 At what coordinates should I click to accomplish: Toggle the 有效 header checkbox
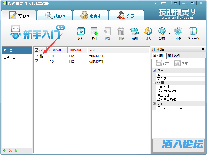click(36, 50)
